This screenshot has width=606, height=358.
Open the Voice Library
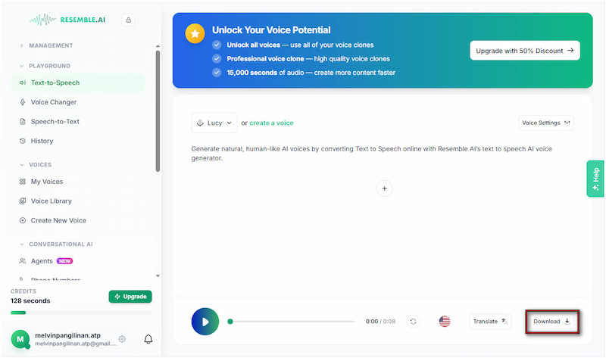pyautogui.click(x=51, y=201)
